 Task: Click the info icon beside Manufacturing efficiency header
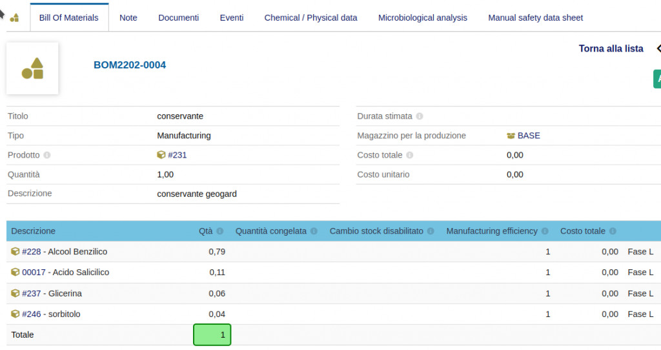point(545,231)
